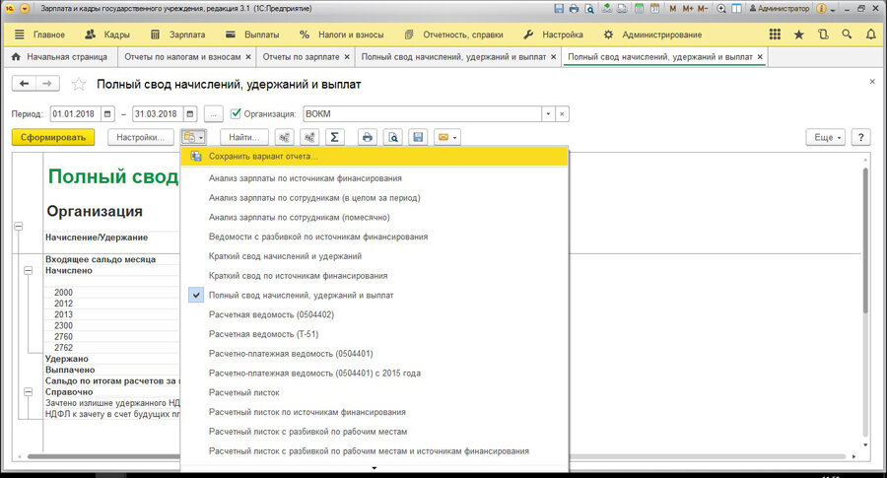Click the forward arrow navigation button
Image resolution: width=887 pixels, height=478 pixels.
(x=47, y=84)
